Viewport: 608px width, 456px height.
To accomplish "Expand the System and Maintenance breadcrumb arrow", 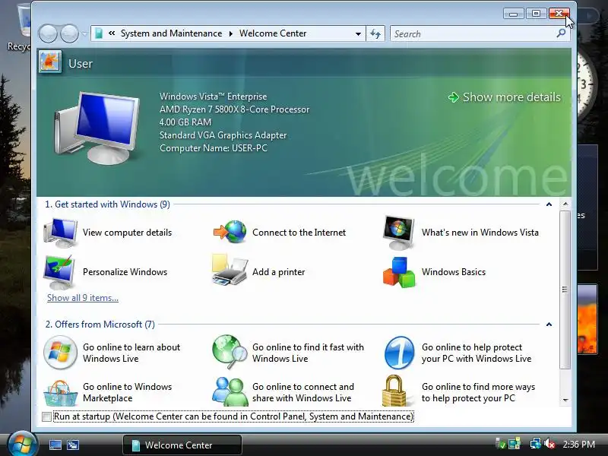I will [x=231, y=33].
